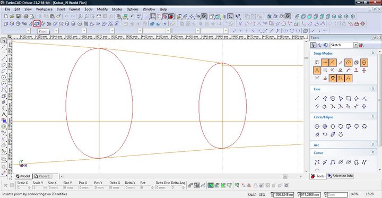
Task: Switch to the Paper 1 tab
Action: click(x=42, y=176)
